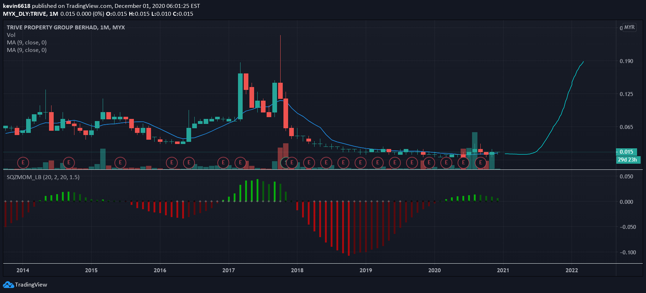Click the 2021 time axis label

(x=503, y=270)
